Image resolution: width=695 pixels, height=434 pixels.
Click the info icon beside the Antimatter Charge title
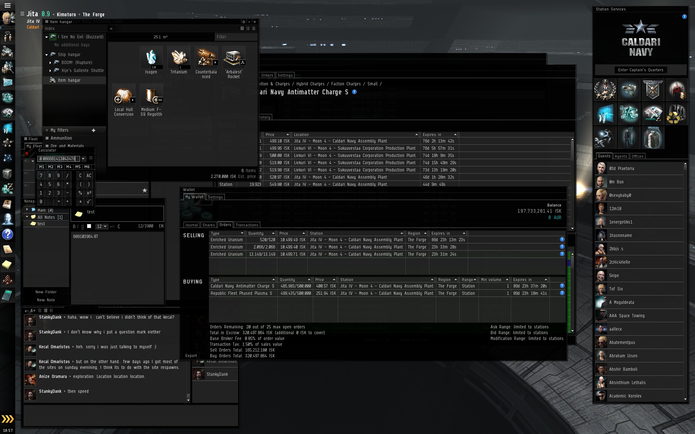pyautogui.click(x=354, y=92)
